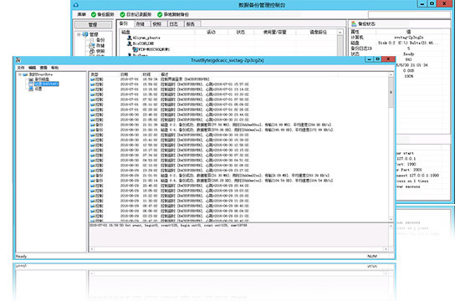Open the 帮助 menu in TrustByte window
Image resolution: width=465 pixels, height=301 pixels.
point(55,68)
